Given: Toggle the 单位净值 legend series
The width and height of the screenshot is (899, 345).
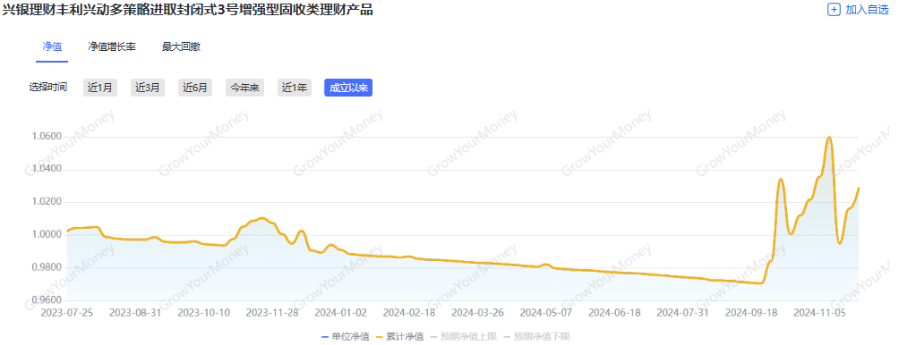Looking at the screenshot, I should click(x=345, y=336).
